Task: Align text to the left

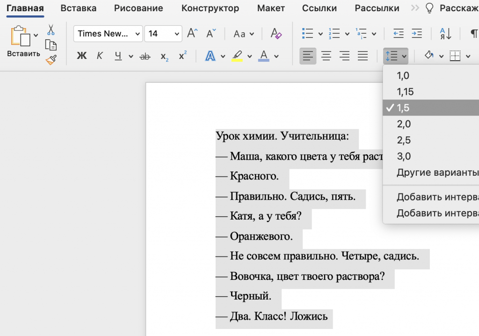Action: pos(308,56)
